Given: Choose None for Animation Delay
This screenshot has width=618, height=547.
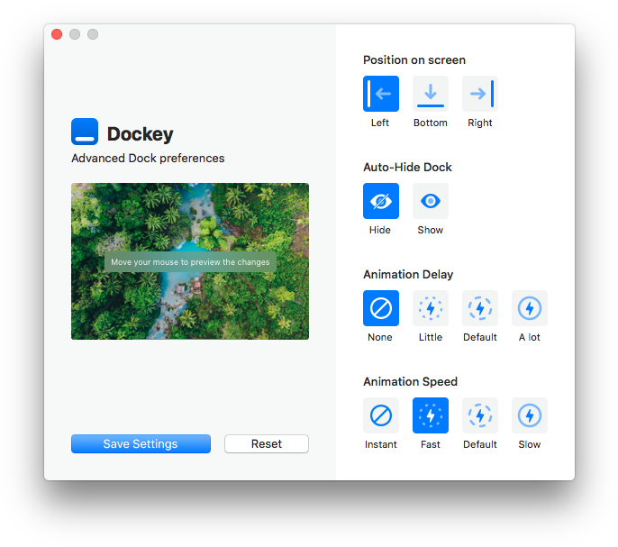Looking at the screenshot, I should coord(381,308).
